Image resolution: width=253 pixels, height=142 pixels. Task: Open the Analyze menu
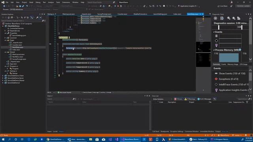pos(51,2)
